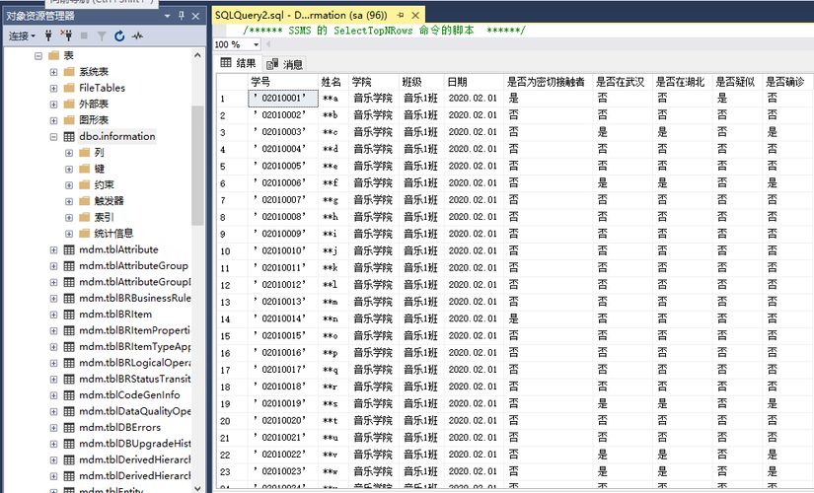Image resolution: width=814 pixels, height=493 pixels.
Task: Click the 键 folder icon
Action: tap(85, 169)
